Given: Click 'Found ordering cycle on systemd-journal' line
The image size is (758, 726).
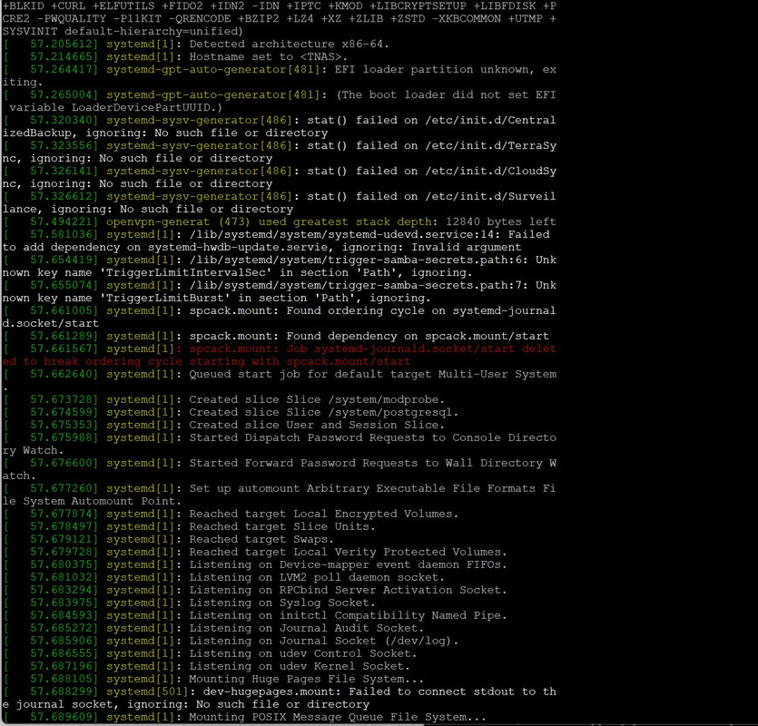Looking at the screenshot, I should [x=421, y=310].
